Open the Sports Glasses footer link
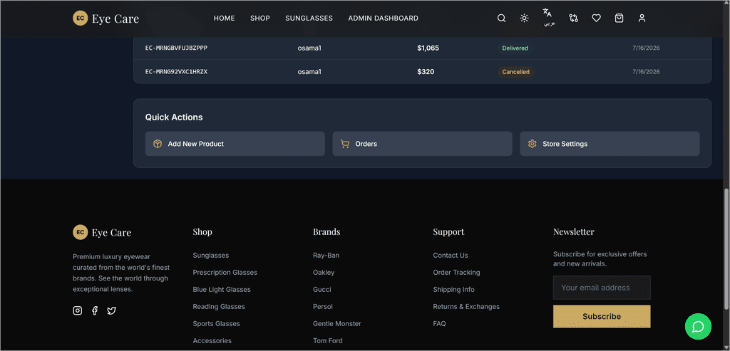The height and width of the screenshot is (351, 730). pyautogui.click(x=217, y=323)
